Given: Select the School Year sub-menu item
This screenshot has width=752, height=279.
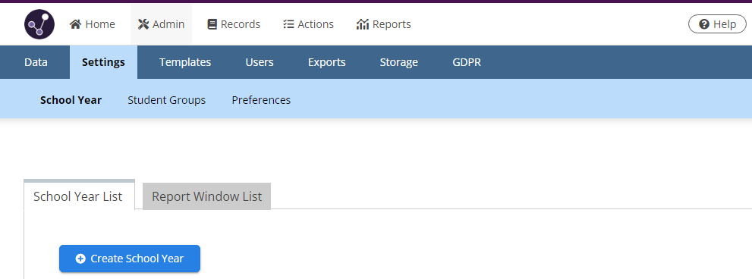Looking at the screenshot, I should coord(71,100).
